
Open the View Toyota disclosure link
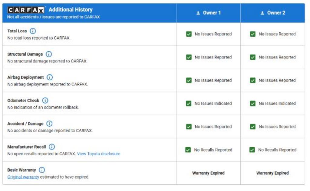pyautogui.click(x=99, y=154)
